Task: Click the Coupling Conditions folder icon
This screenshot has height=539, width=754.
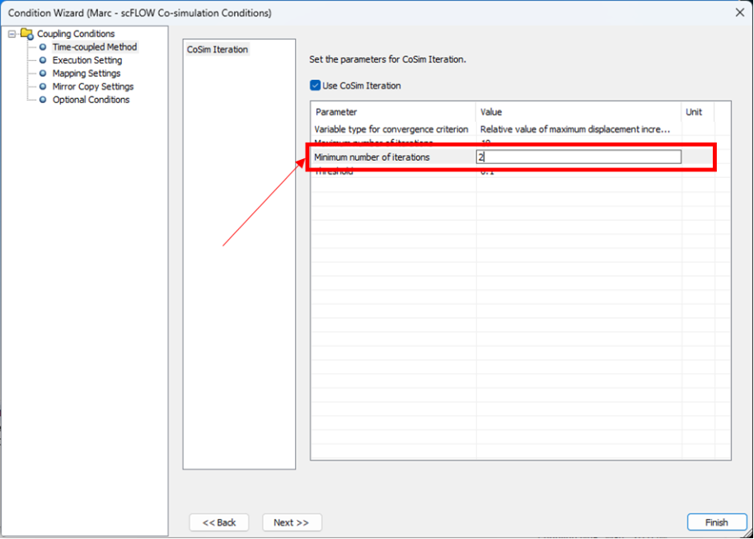Action: pyautogui.click(x=26, y=34)
